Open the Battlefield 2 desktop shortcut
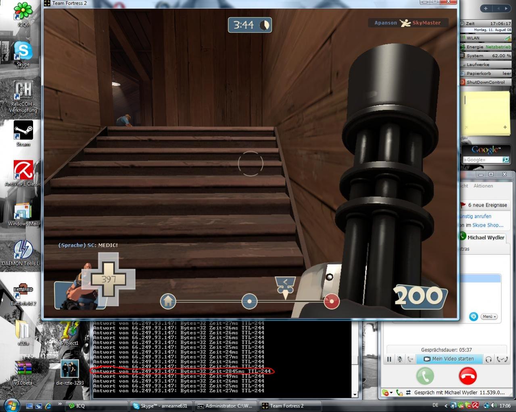 [23, 294]
